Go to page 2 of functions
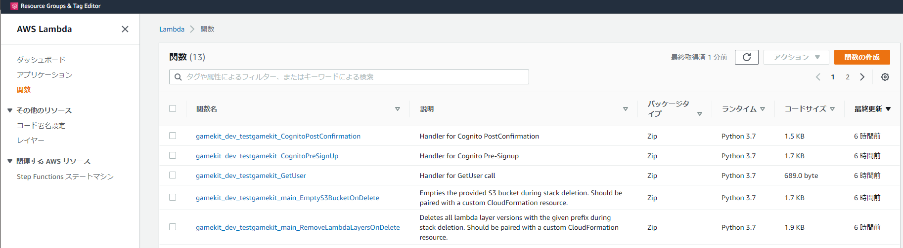This screenshot has width=903, height=248. [x=848, y=77]
